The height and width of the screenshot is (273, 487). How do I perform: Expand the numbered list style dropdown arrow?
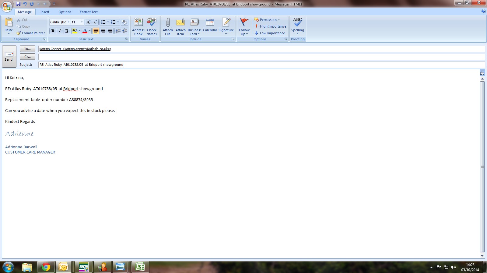click(118, 22)
